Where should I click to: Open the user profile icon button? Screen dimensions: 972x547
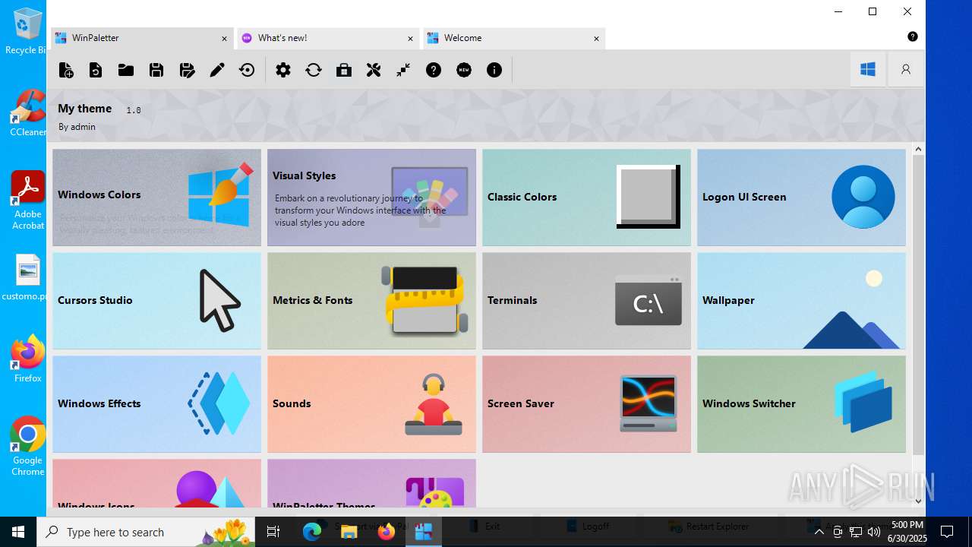point(906,69)
